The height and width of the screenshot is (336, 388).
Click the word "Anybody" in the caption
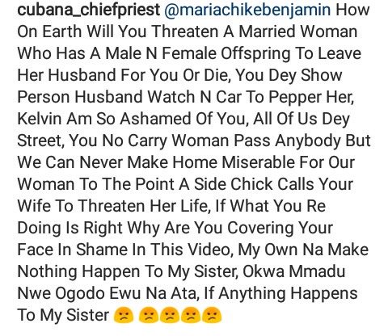(308, 141)
